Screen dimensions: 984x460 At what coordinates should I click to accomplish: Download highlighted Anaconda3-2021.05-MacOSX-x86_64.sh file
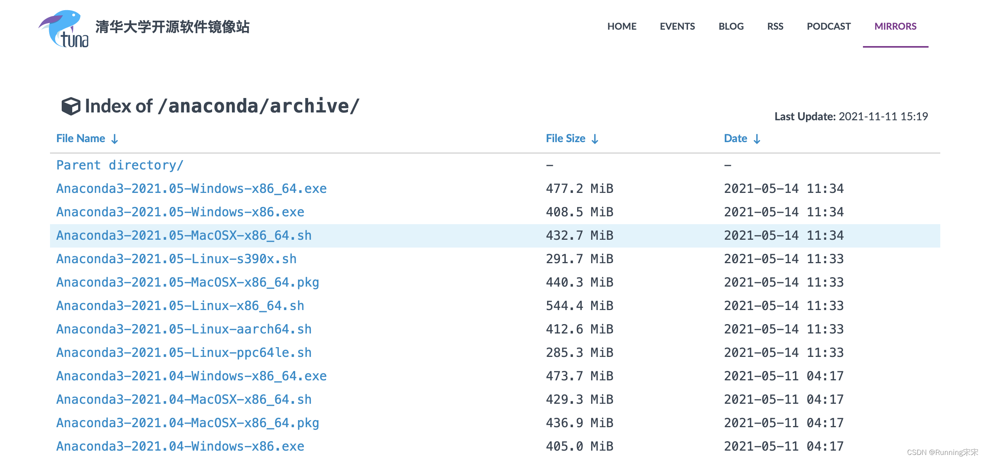(x=184, y=235)
